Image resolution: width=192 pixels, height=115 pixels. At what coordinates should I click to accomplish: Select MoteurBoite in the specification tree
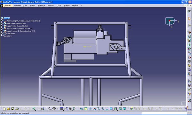click(x=16, y=23)
